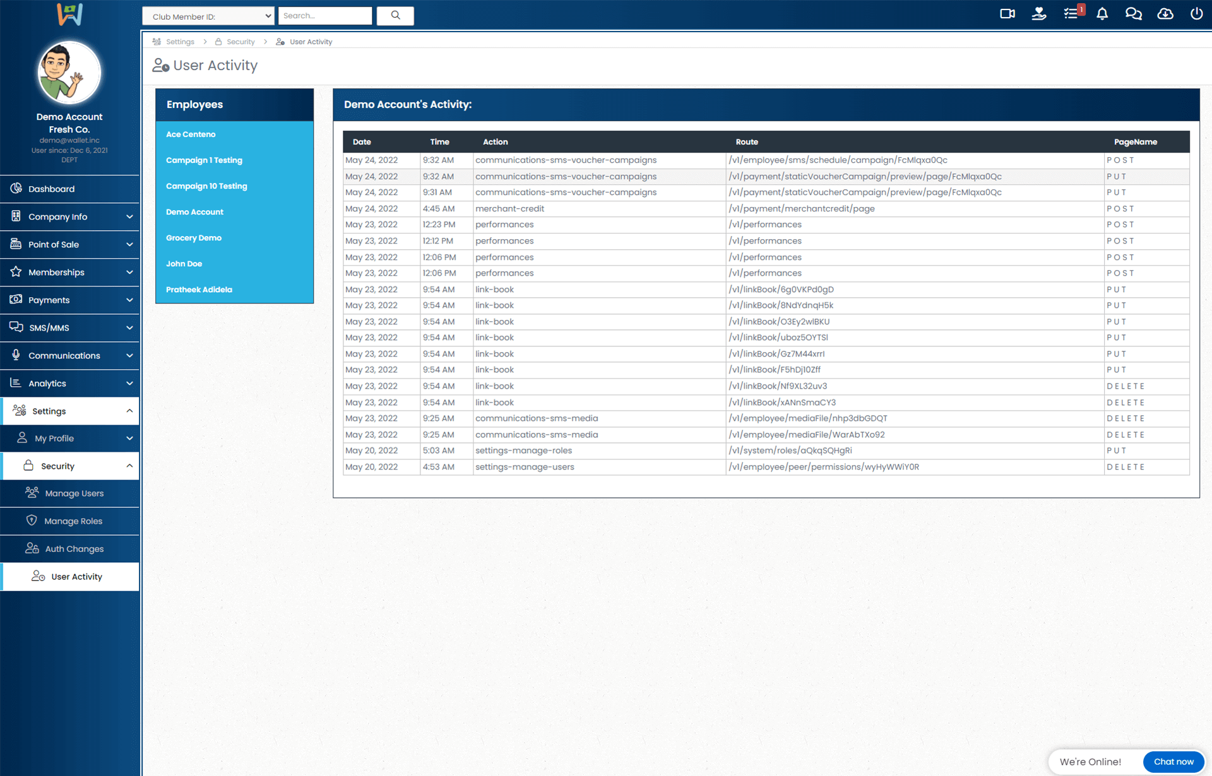Click the notification bell icon
This screenshot has width=1212, height=776.
point(1102,14)
